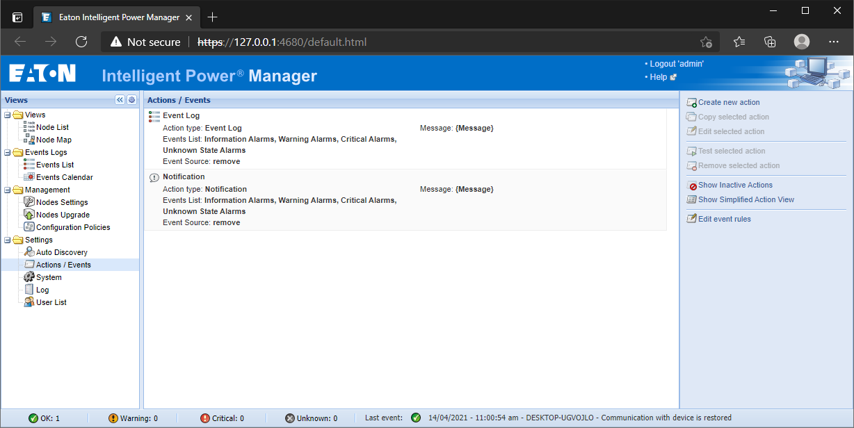854x428 pixels.
Task: Open the Favorites list icon
Action: [739, 42]
